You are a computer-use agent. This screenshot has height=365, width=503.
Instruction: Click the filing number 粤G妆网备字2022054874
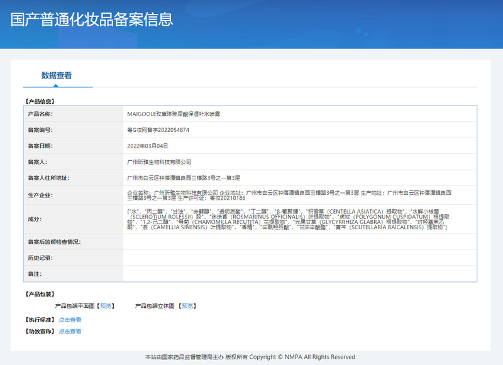[x=158, y=130]
